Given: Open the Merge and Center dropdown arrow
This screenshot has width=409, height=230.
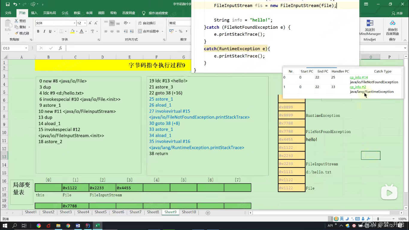Looking at the screenshot, I should pos(162,31).
